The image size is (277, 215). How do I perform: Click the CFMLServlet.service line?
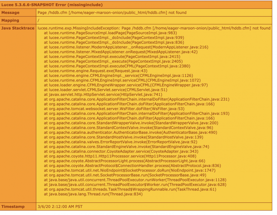106,90
